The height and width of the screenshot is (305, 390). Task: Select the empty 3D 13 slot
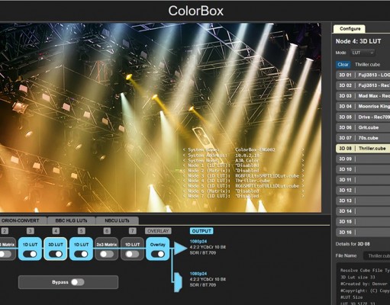(x=363, y=201)
